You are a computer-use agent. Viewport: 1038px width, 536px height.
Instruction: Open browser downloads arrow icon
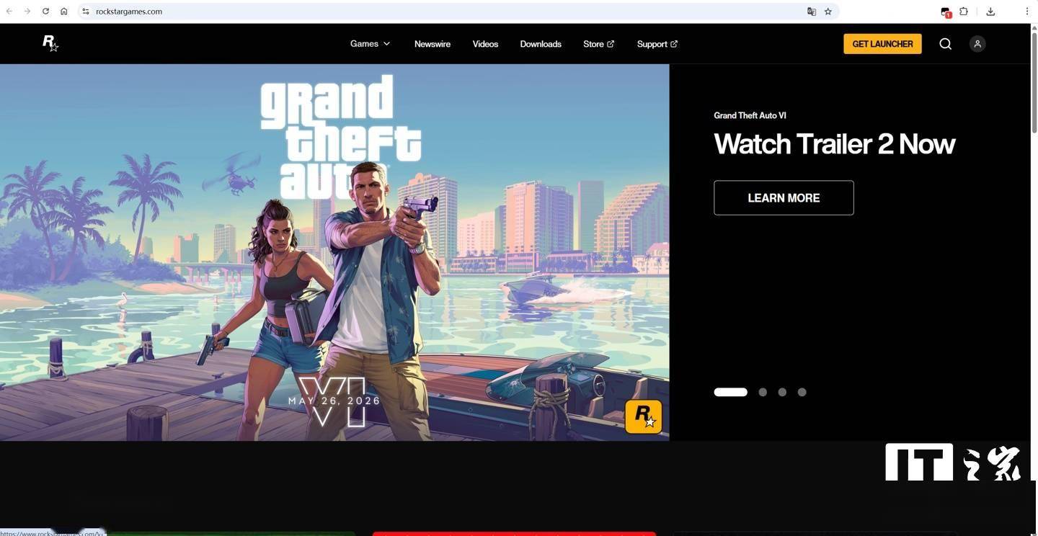click(990, 12)
